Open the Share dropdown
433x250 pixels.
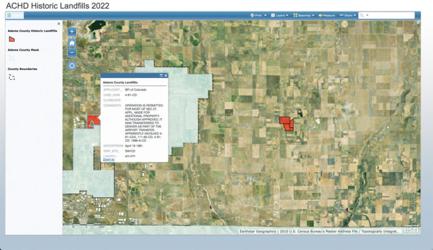348,15
